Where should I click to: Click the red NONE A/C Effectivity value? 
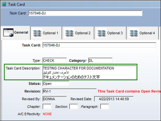pyautogui.click(x=47, y=114)
